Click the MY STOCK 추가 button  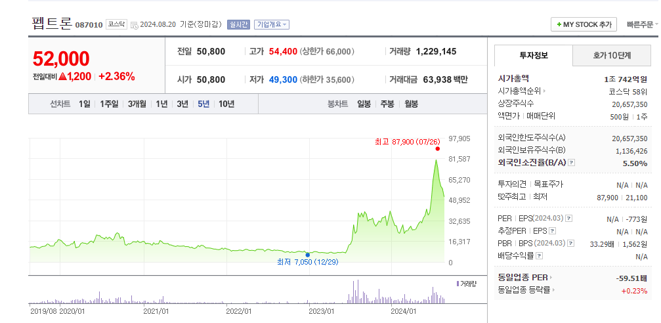tap(584, 24)
